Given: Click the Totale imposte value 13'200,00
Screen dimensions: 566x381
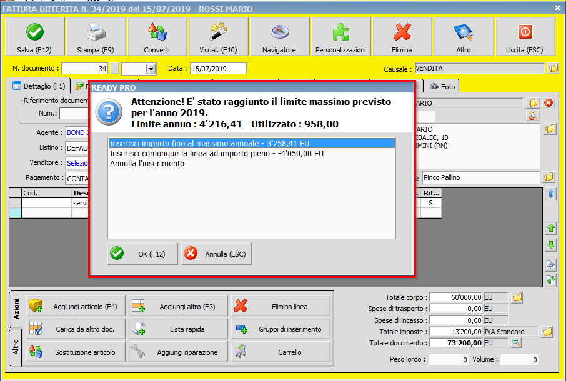Looking at the screenshot, I should click(x=456, y=332).
